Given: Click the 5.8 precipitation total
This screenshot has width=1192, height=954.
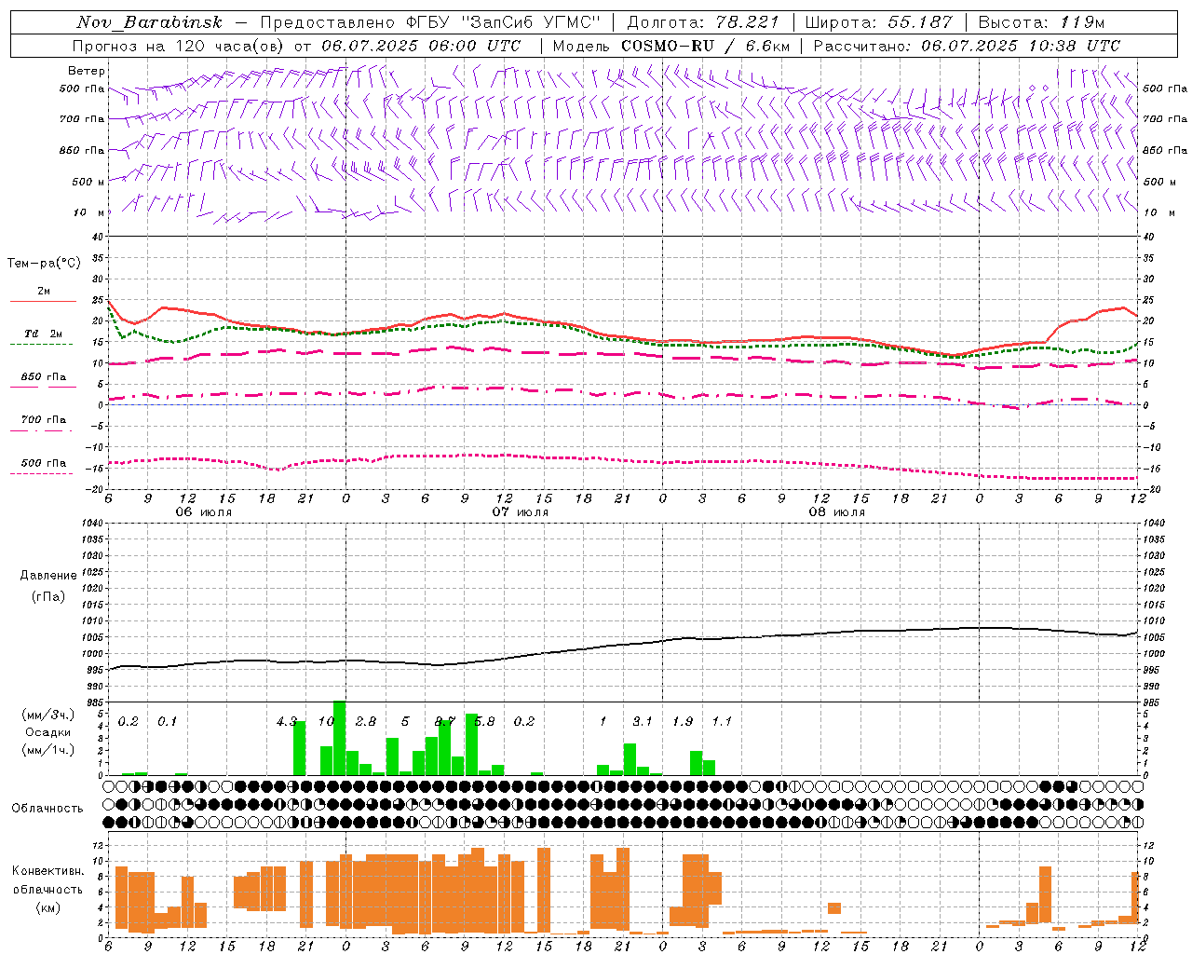Looking at the screenshot, I should coord(484,722).
